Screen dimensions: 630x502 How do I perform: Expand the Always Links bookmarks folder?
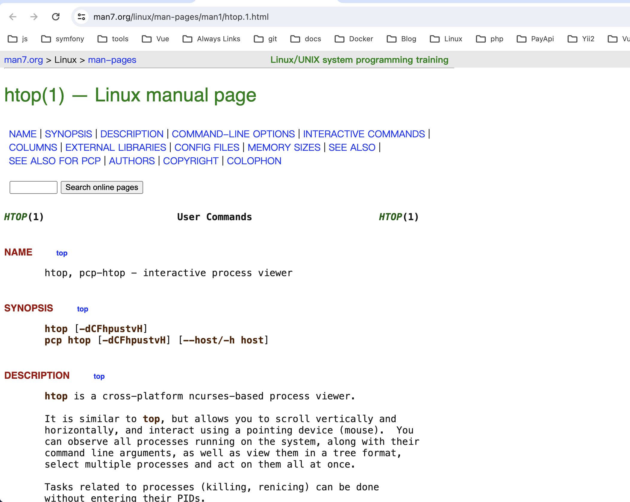211,39
